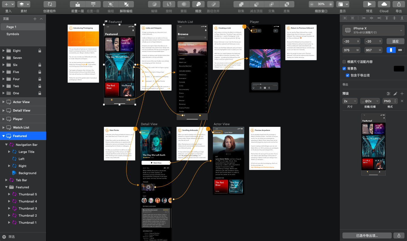This screenshot has height=241, width=407.
Task: Click the black background color swatch
Action: pos(399,69)
